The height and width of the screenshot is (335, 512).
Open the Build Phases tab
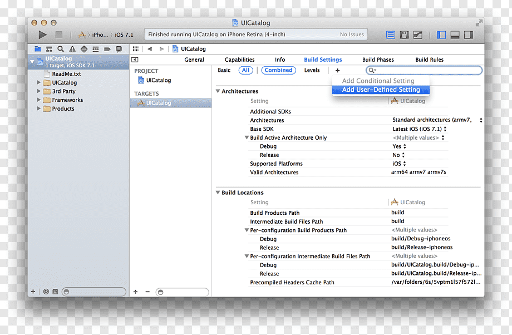point(378,60)
